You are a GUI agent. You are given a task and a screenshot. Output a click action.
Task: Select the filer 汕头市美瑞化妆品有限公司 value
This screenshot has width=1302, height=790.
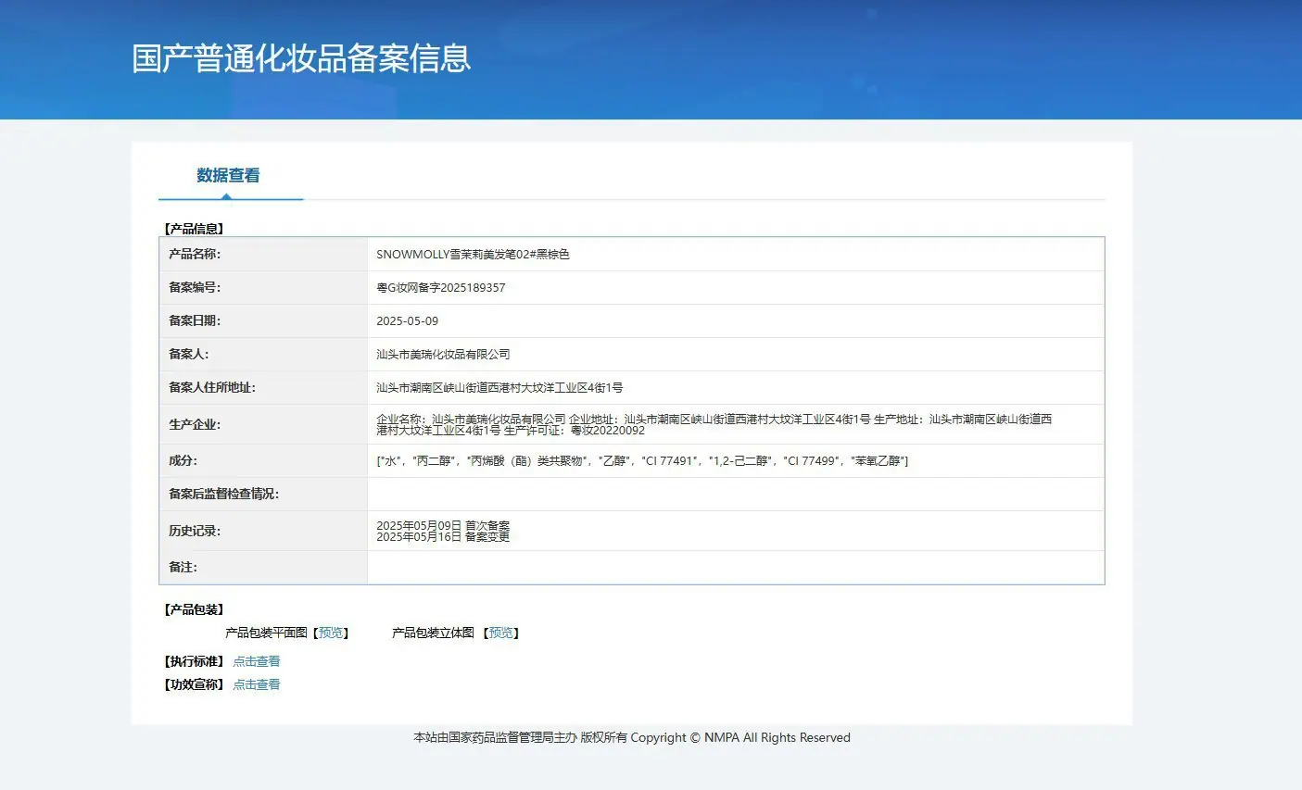click(x=443, y=354)
